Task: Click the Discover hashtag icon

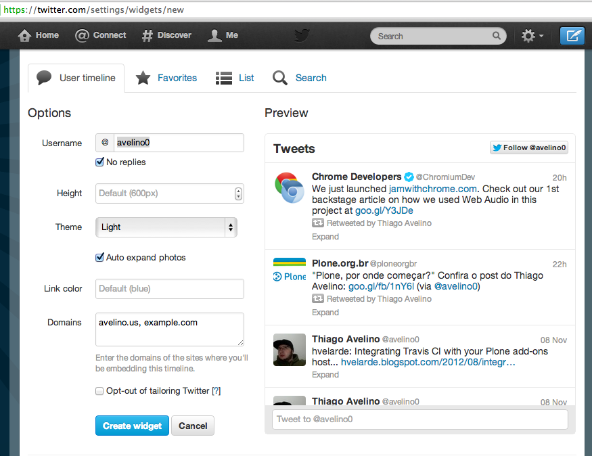Action: 147,35
